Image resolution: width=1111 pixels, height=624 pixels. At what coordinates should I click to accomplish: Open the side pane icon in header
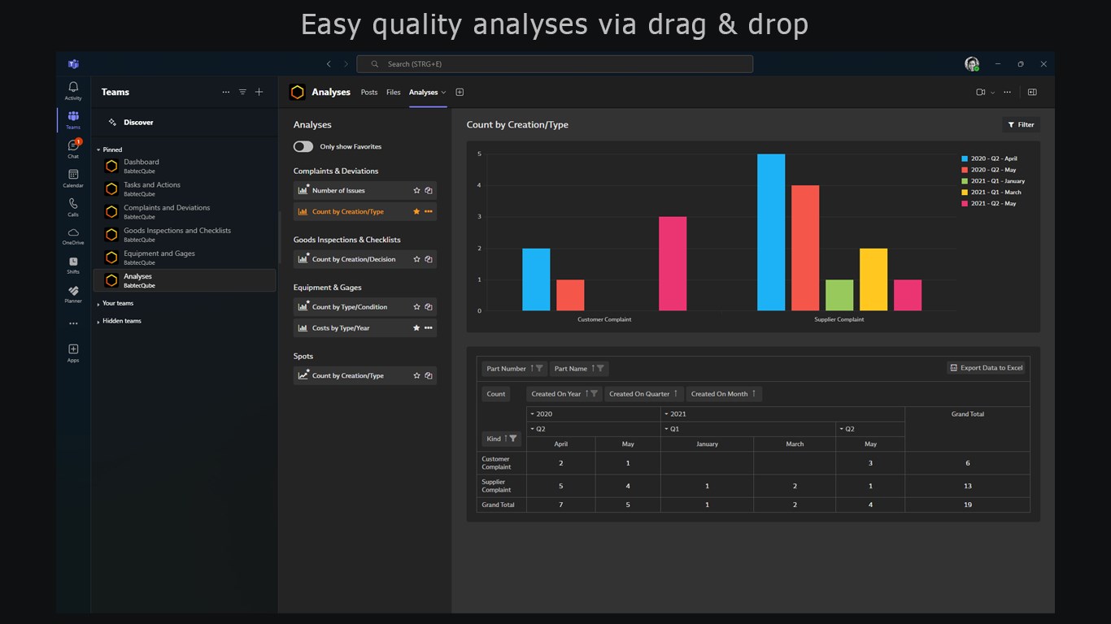pos(1032,93)
